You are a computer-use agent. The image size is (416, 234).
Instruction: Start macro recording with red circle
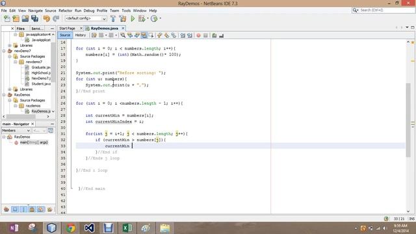pos(198,35)
